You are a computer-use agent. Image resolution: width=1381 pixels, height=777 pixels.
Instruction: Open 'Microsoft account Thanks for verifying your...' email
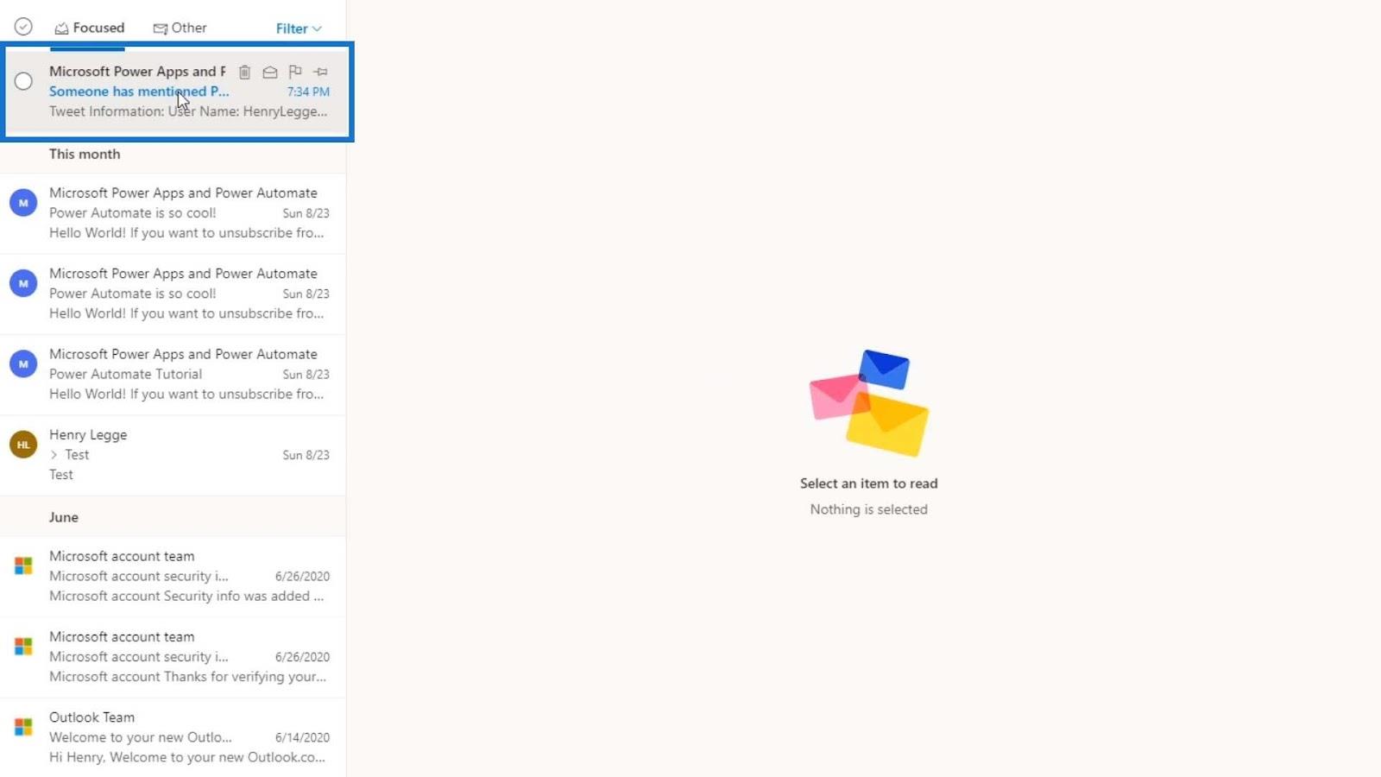coord(173,657)
